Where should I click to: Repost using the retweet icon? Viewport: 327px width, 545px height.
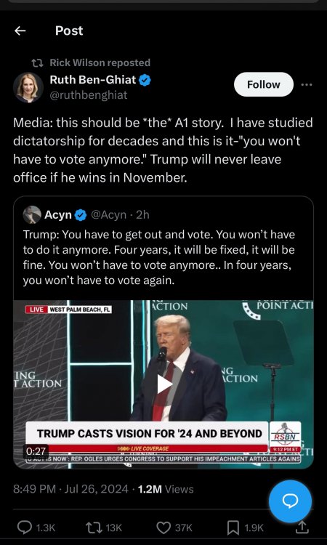pyautogui.click(x=94, y=528)
